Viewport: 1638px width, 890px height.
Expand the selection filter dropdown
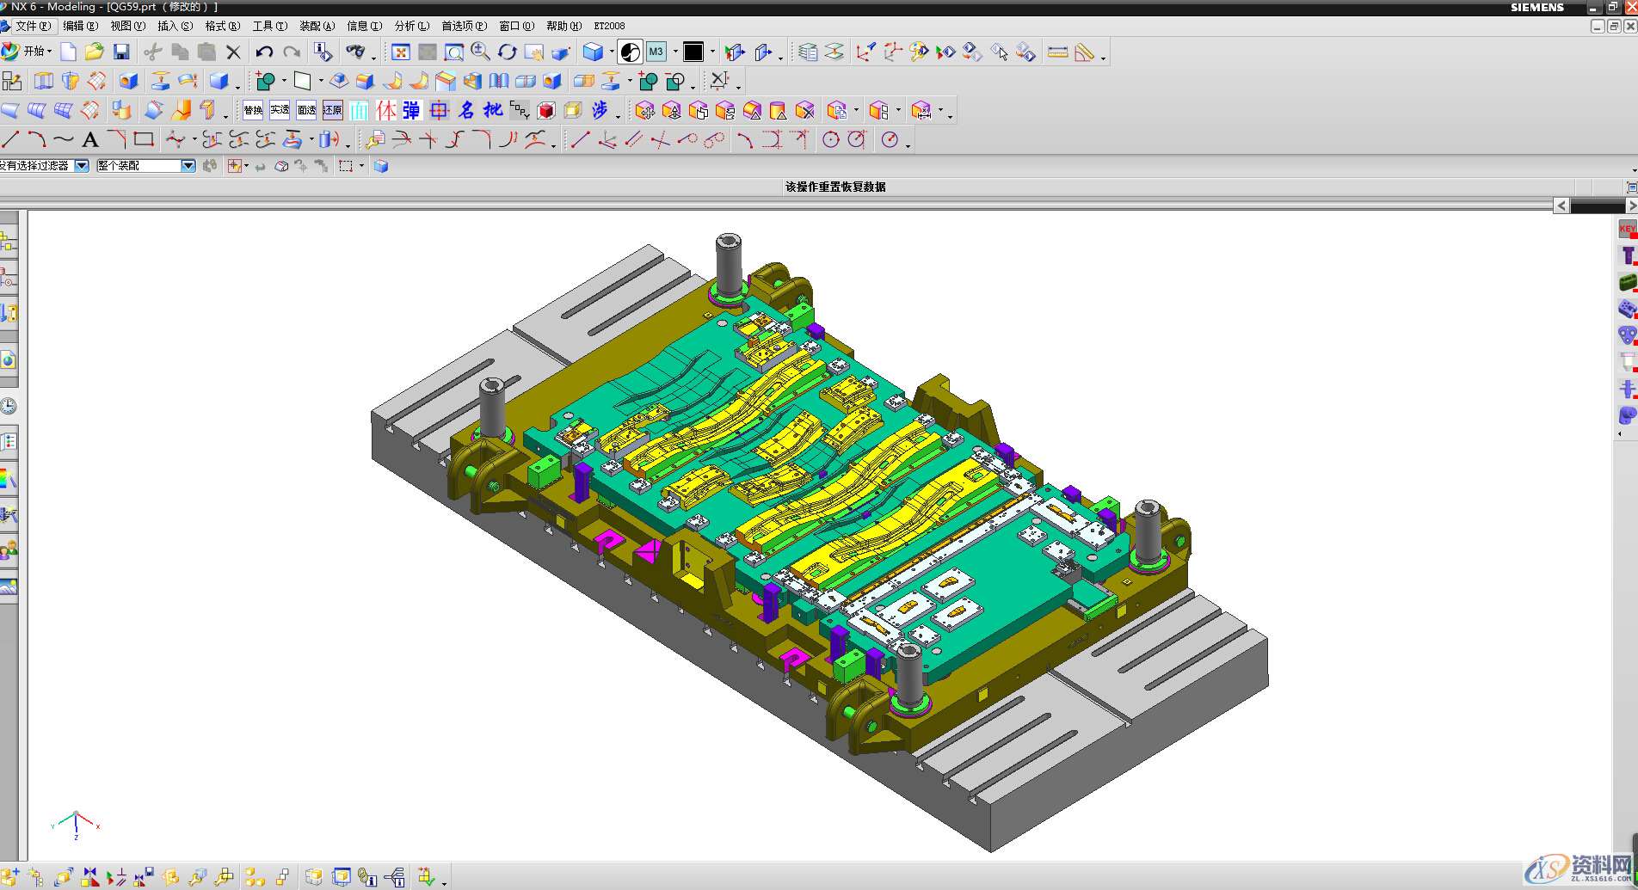click(x=82, y=166)
